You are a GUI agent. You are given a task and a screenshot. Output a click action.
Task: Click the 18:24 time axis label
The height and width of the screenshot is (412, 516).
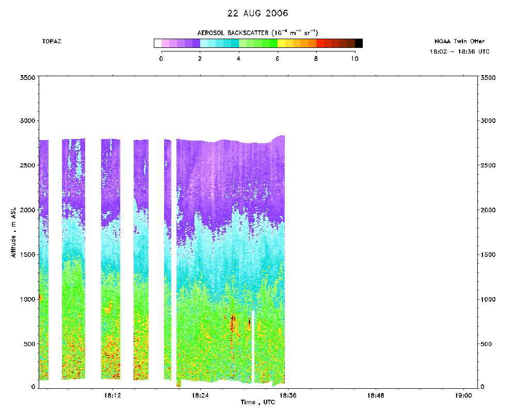200,395
